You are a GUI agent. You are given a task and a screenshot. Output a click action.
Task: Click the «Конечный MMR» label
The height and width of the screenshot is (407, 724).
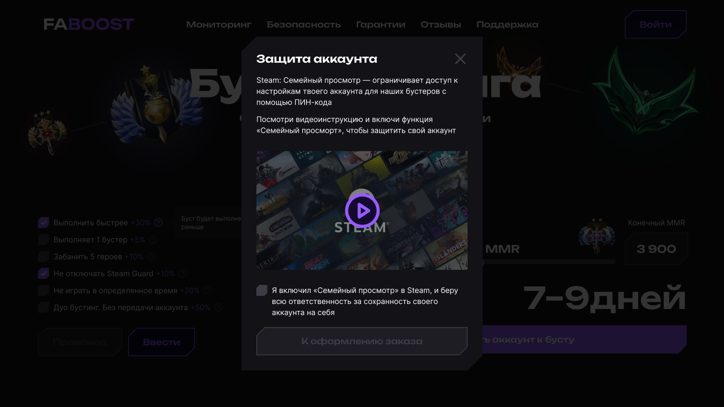click(x=656, y=223)
